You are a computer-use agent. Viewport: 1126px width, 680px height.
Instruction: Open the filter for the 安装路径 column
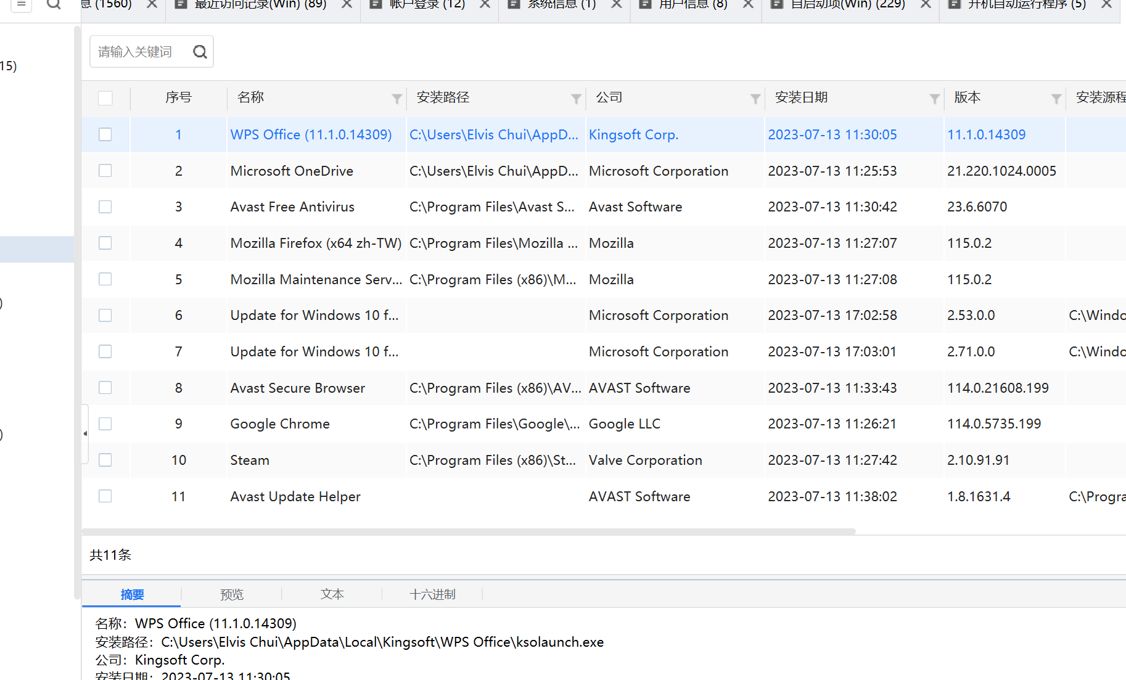point(576,99)
